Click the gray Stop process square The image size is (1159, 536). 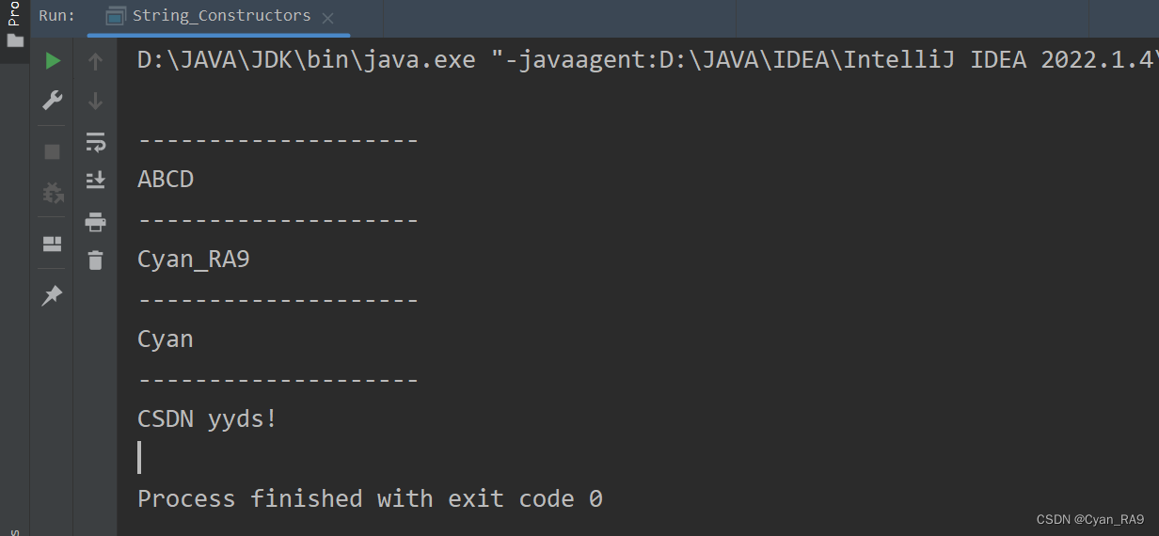tap(53, 151)
